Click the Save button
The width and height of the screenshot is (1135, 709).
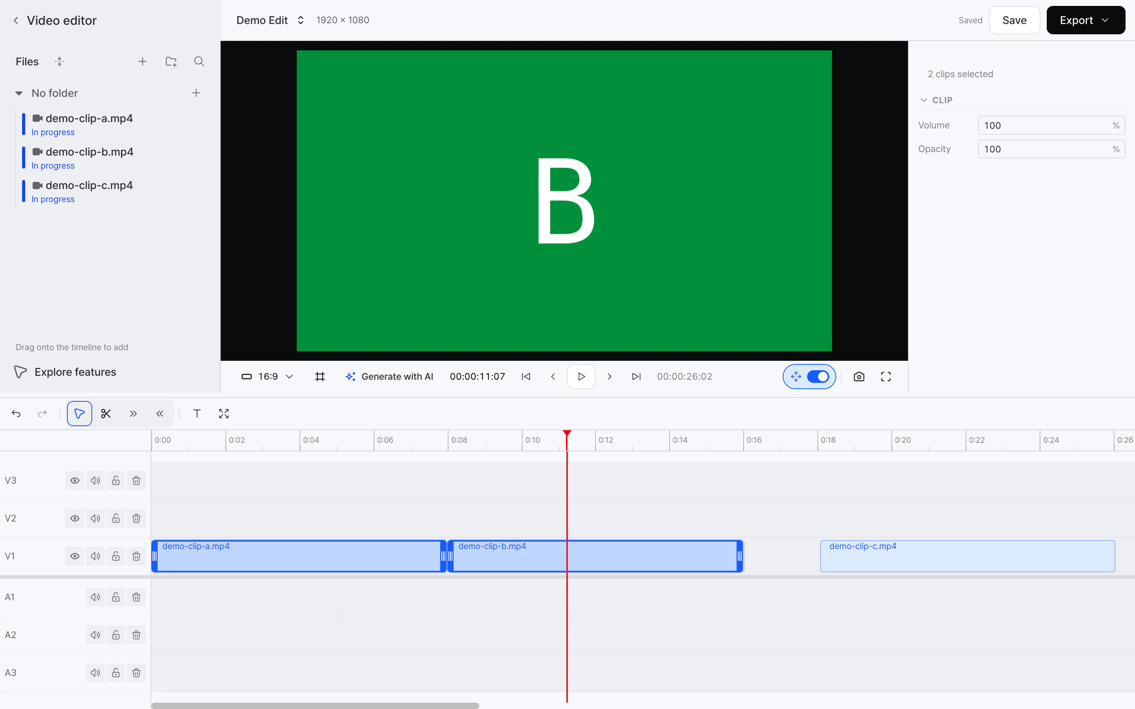(x=1014, y=20)
